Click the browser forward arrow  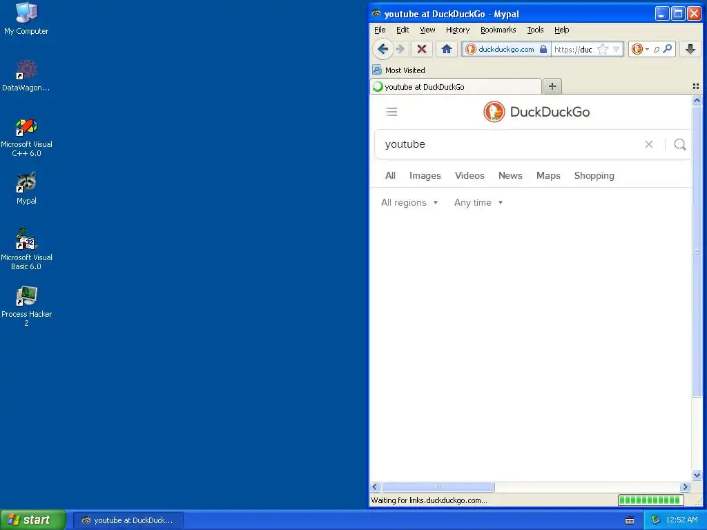tap(400, 49)
